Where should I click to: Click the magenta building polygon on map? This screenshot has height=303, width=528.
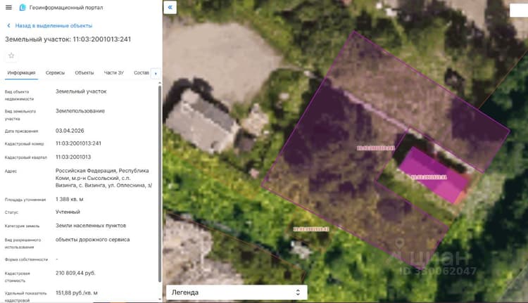(434, 176)
